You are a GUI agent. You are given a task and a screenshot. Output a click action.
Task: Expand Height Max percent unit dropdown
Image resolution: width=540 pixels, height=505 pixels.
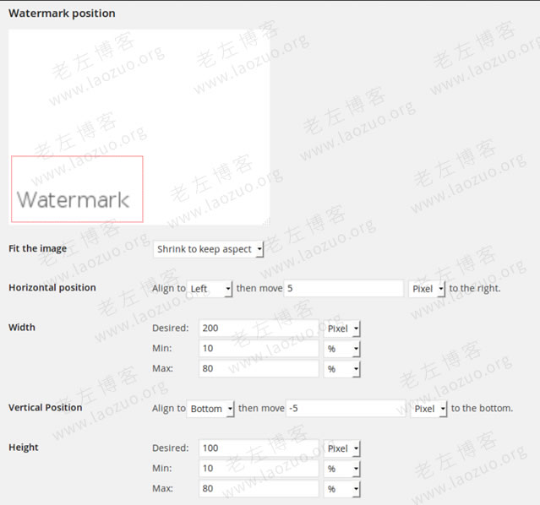[342, 489]
